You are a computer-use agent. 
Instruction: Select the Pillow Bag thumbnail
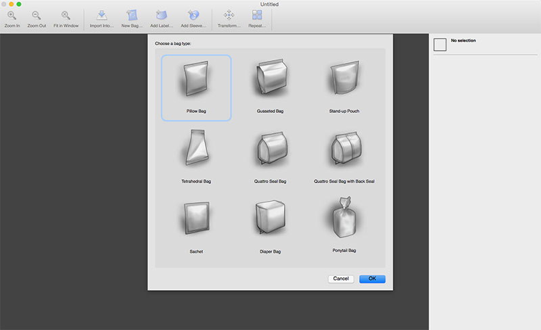pyautogui.click(x=196, y=88)
